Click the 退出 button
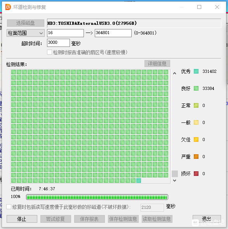The image size is (228, 229). coord(207,219)
